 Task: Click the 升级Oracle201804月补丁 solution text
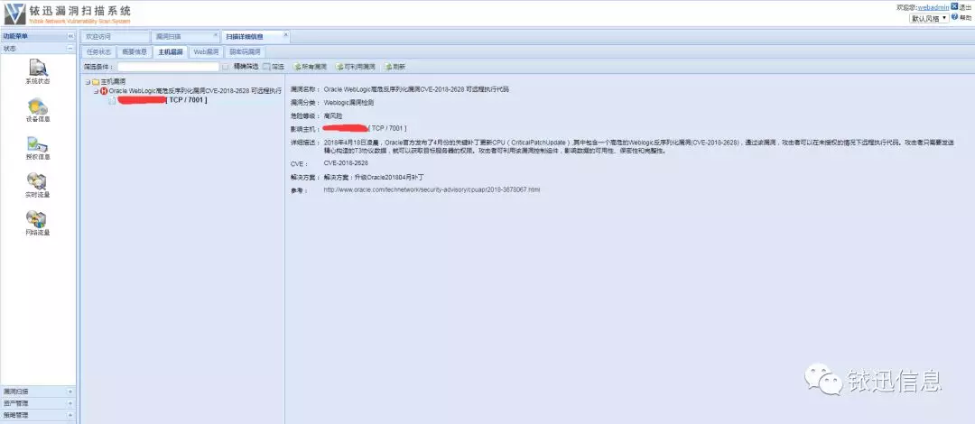point(388,177)
